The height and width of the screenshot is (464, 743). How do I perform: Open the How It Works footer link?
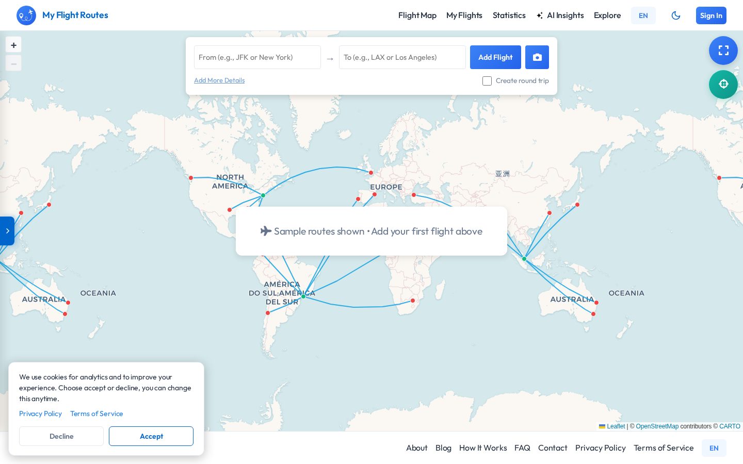[x=483, y=448]
